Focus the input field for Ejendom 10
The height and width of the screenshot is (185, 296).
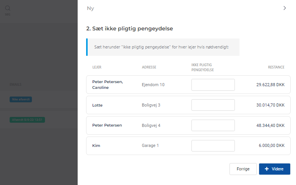coord(213,85)
